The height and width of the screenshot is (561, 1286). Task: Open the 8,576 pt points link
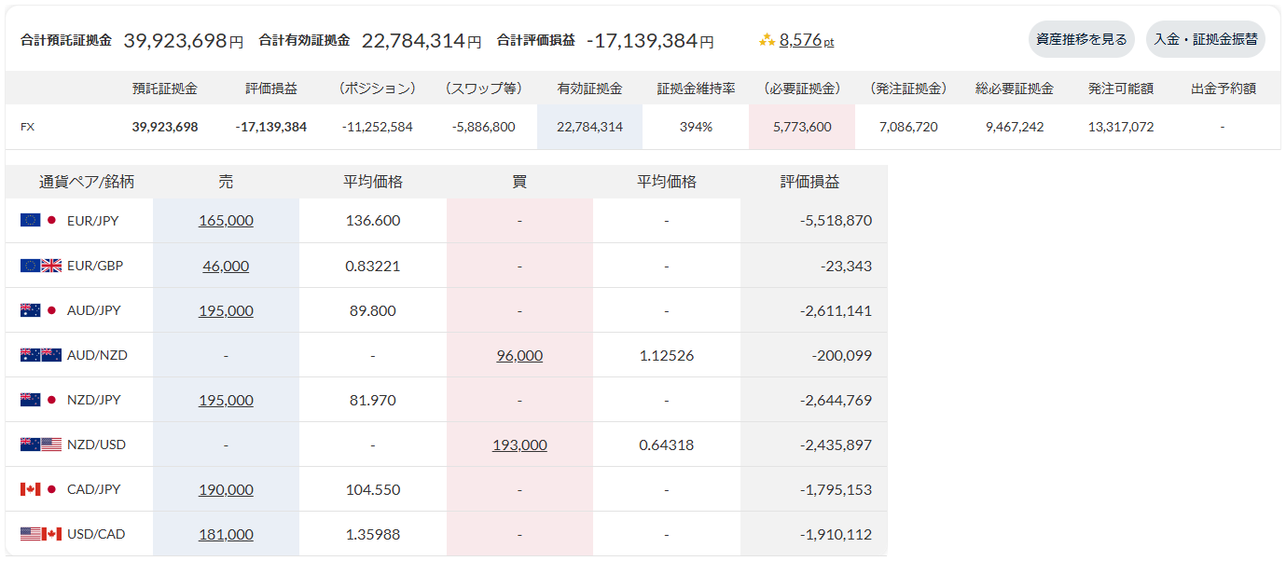pos(807,40)
